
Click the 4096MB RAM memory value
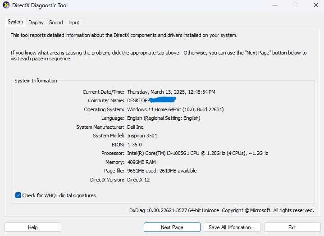pyautogui.click(x=141, y=162)
